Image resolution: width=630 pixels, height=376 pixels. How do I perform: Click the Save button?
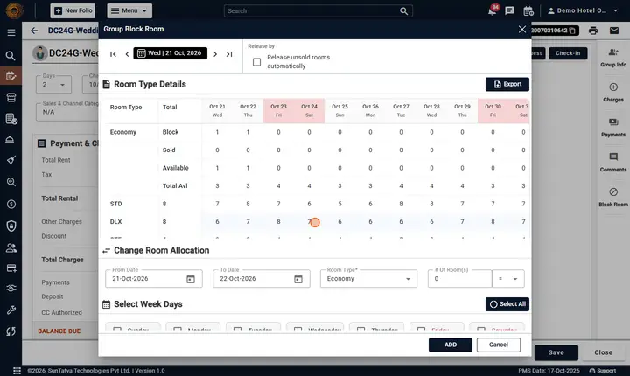556,352
